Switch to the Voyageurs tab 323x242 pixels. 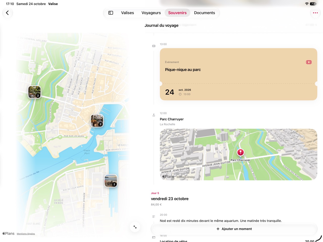coord(151,13)
